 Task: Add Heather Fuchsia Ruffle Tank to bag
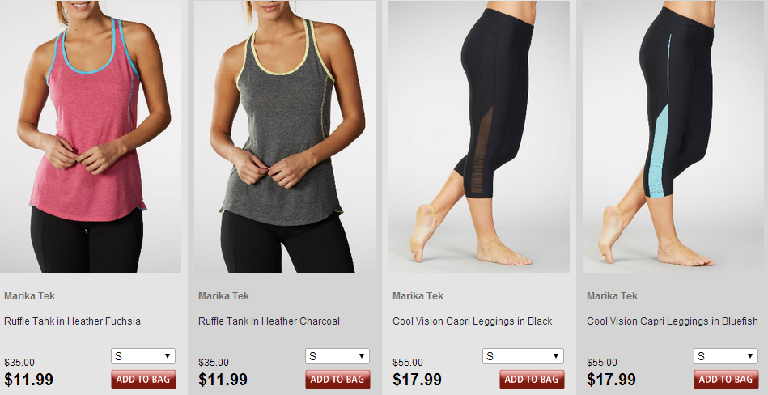143,380
